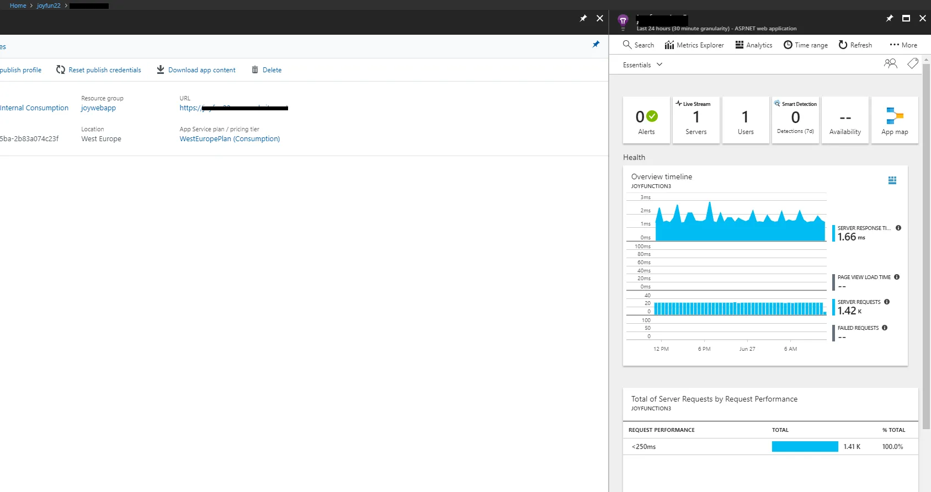Open the redacted function app URL
The height and width of the screenshot is (492, 931).
click(233, 108)
